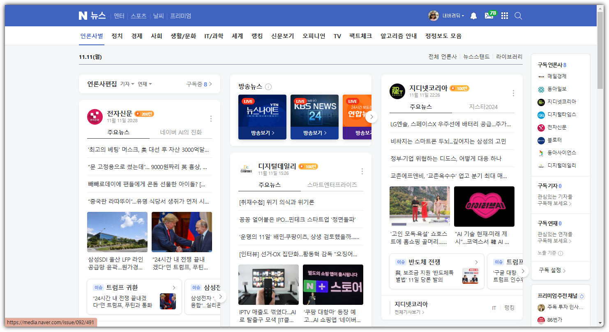The height and width of the screenshot is (332, 609).
Task: Expand the 기자 dropdown
Action: tap(127, 84)
